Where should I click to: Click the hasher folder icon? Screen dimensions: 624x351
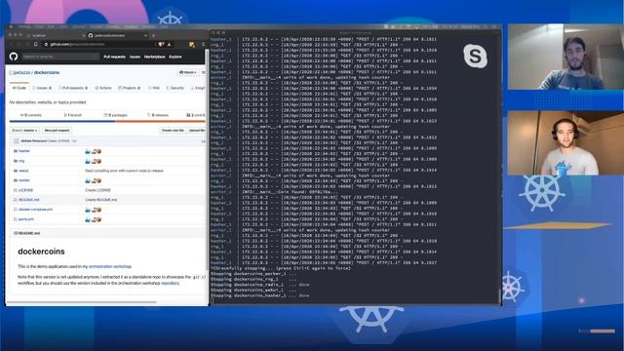[16, 151]
